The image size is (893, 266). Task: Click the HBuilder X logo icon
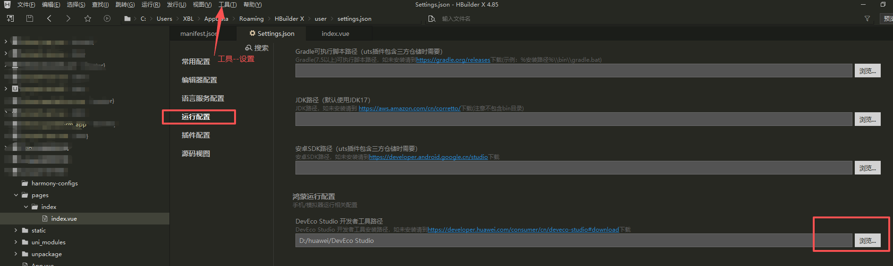click(x=7, y=5)
